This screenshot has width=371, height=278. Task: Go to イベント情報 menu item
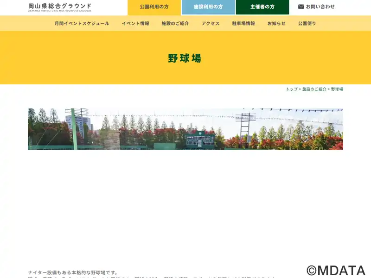coord(135,24)
